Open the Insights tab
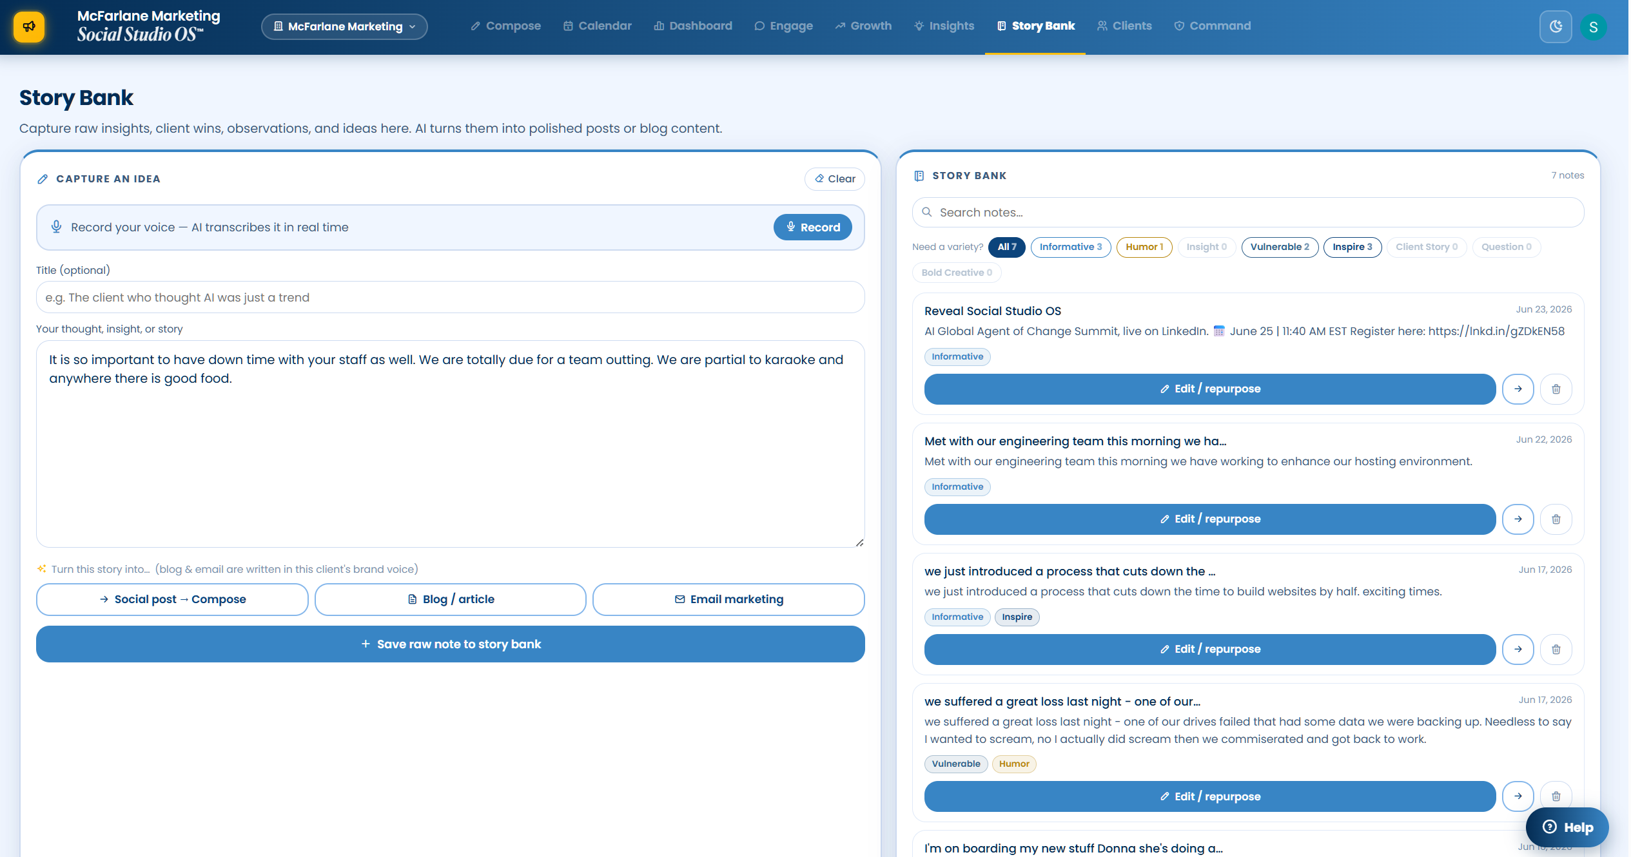Image resolution: width=1631 pixels, height=857 pixels. pos(944,26)
